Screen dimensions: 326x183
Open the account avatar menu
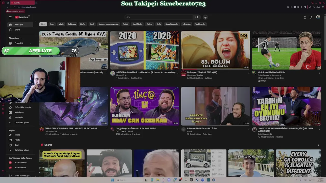[x=318, y=17]
